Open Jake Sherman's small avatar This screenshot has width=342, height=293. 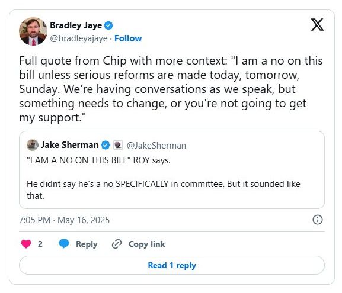(33, 145)
